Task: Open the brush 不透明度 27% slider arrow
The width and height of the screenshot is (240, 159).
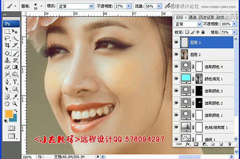Action: tap(128, 6)
